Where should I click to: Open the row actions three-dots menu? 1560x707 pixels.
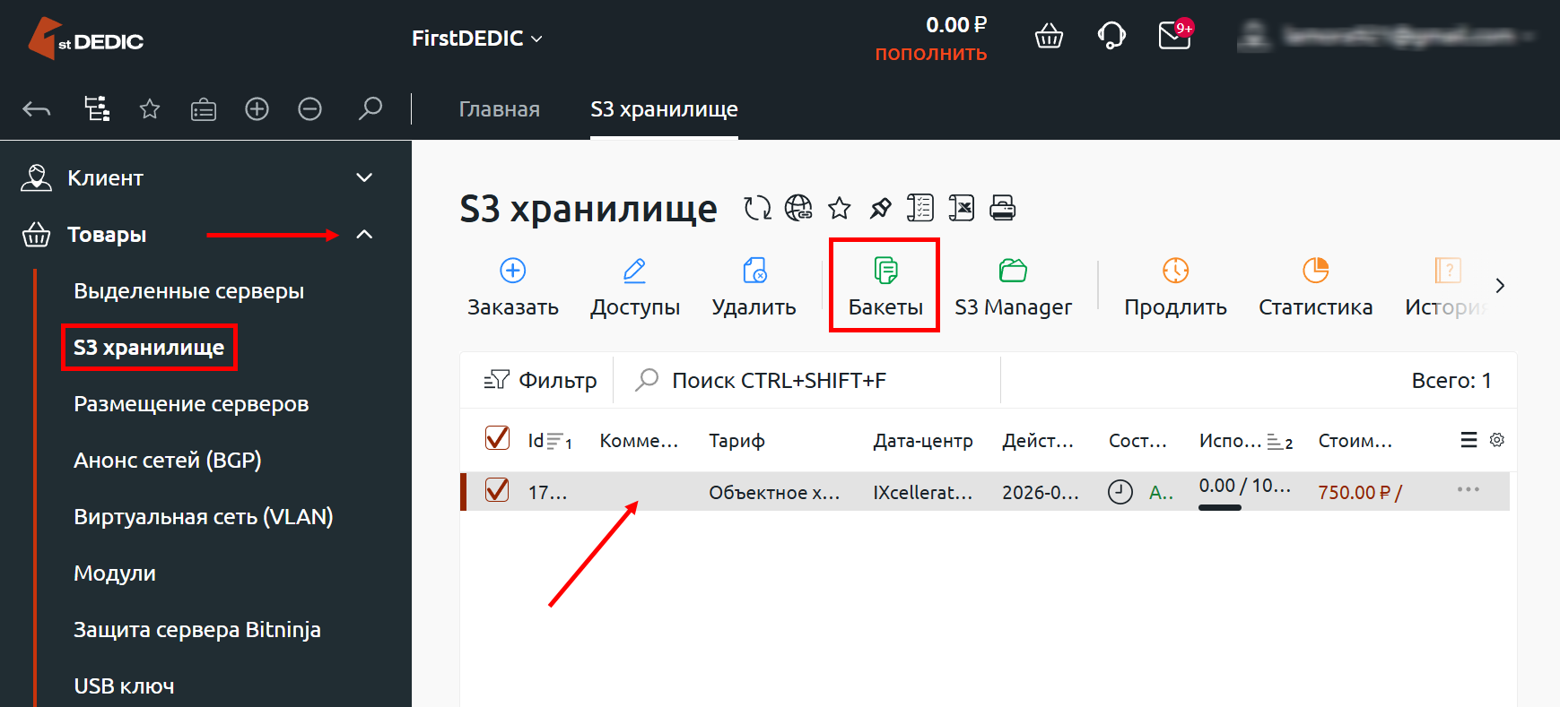1468,489
